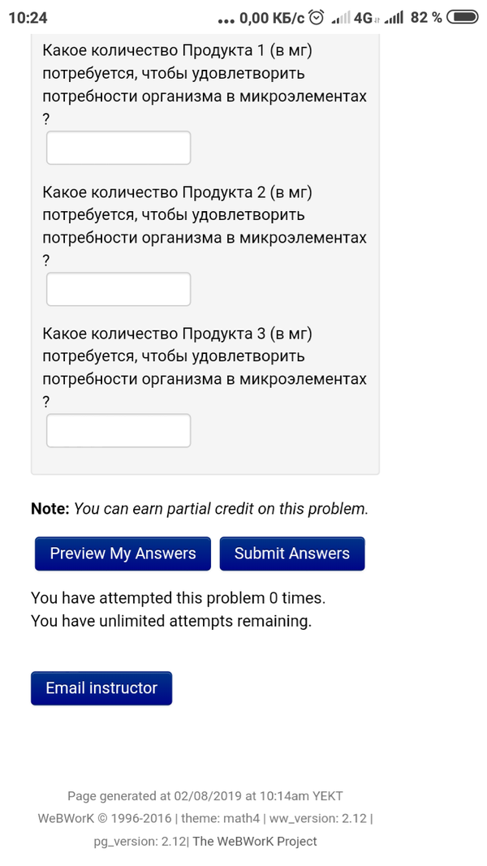Tap the alarm clock icon in status bar
This screenshot has height=866, width=487.
tap(317, 17)
